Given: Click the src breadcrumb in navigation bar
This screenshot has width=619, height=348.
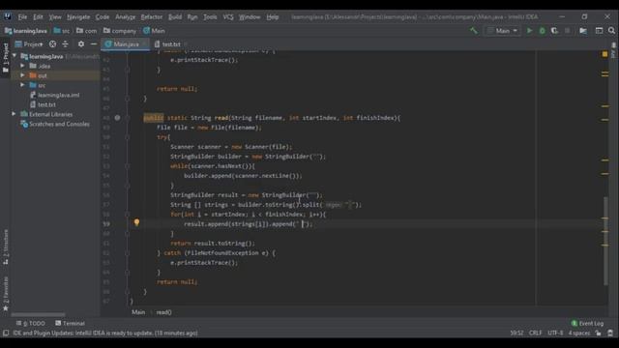Looking at the screenshot, I should tap(62, 30).
